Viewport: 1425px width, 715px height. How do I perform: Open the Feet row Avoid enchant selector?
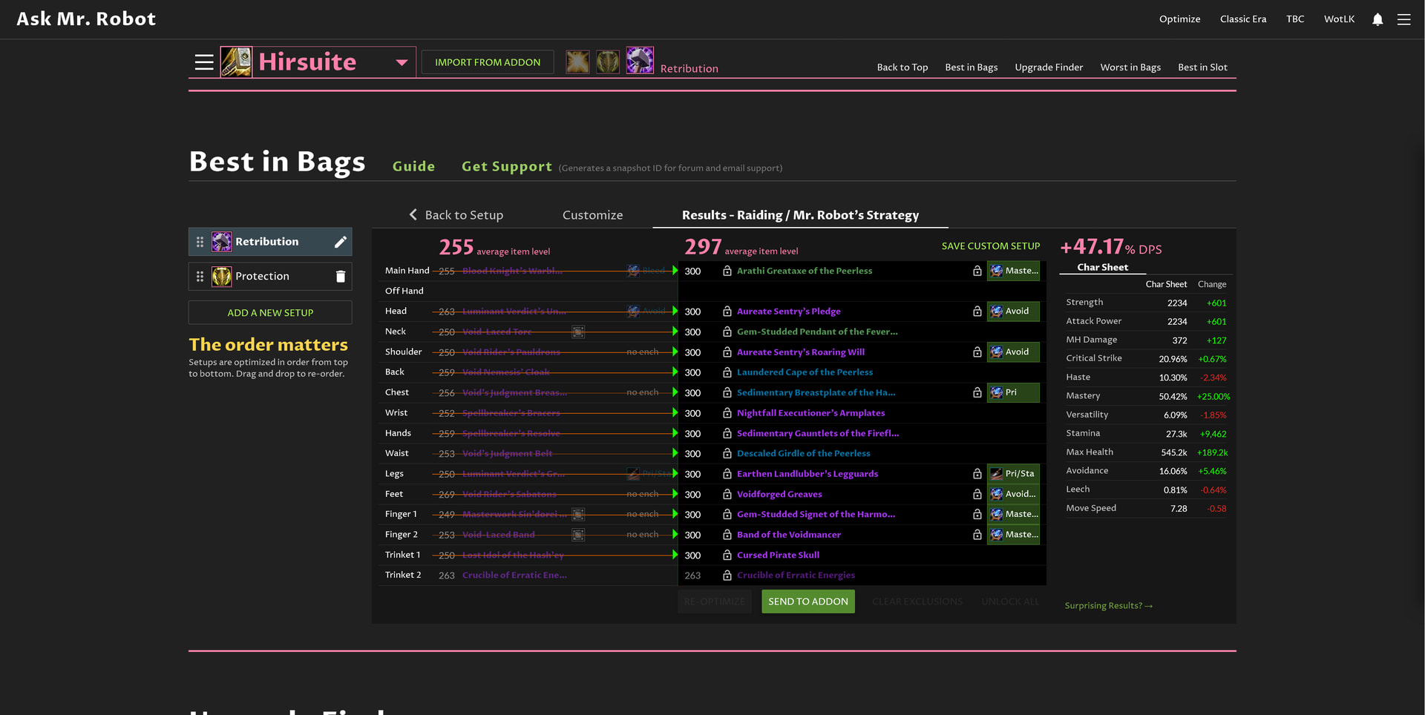coord(1013,494)
